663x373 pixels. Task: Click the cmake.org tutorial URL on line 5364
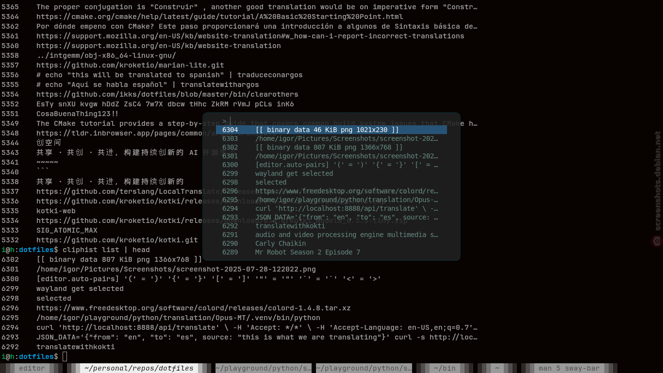[x=220, y=17]
